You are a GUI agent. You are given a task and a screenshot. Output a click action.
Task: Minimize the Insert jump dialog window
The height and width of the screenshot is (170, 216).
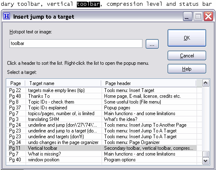coord(188,17)
